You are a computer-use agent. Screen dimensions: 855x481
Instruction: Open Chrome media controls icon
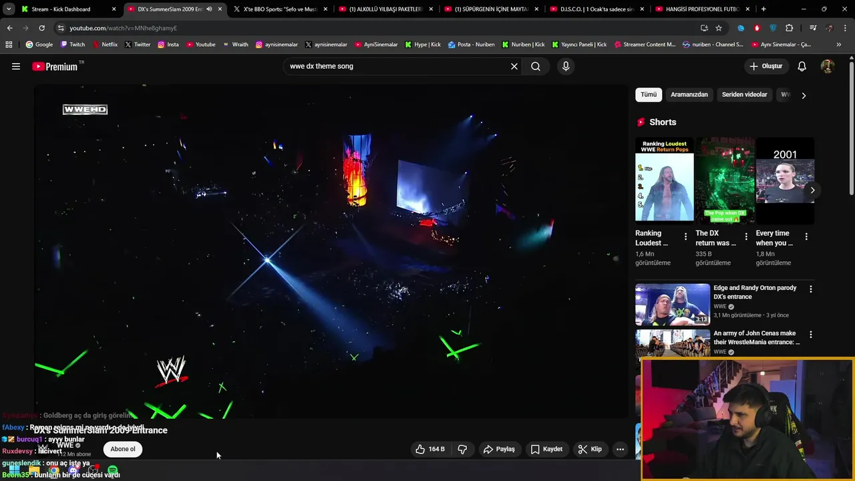813,28
